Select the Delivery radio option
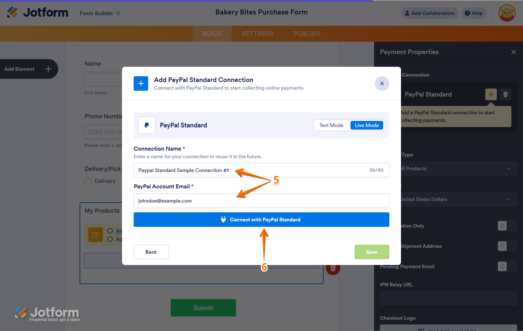The width and height of the screenshot is (523, 331). coord(88,181)
